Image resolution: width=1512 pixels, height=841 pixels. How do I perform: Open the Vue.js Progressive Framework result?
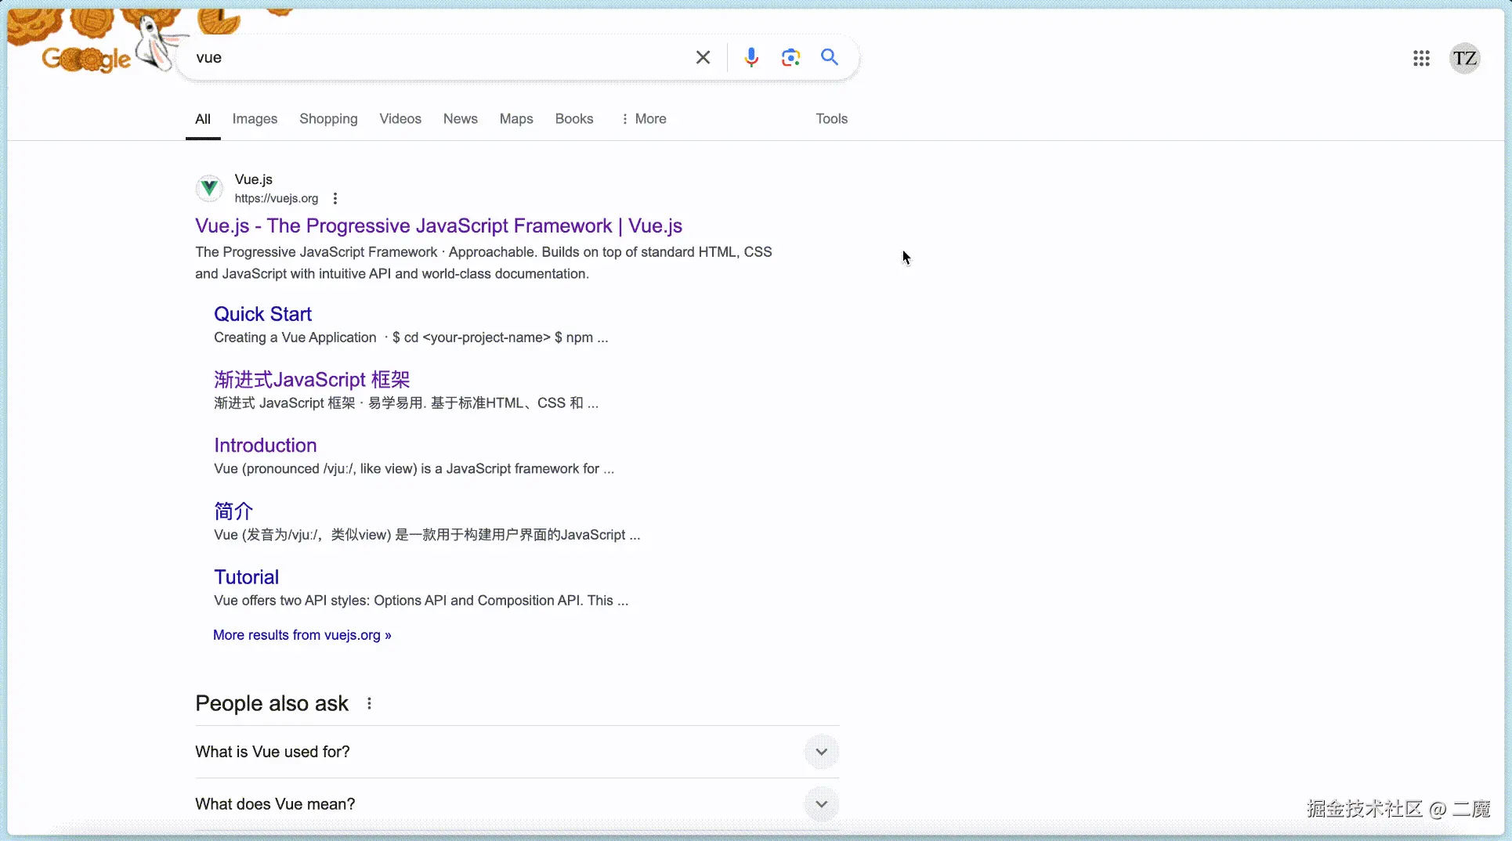tap(438, 226)
